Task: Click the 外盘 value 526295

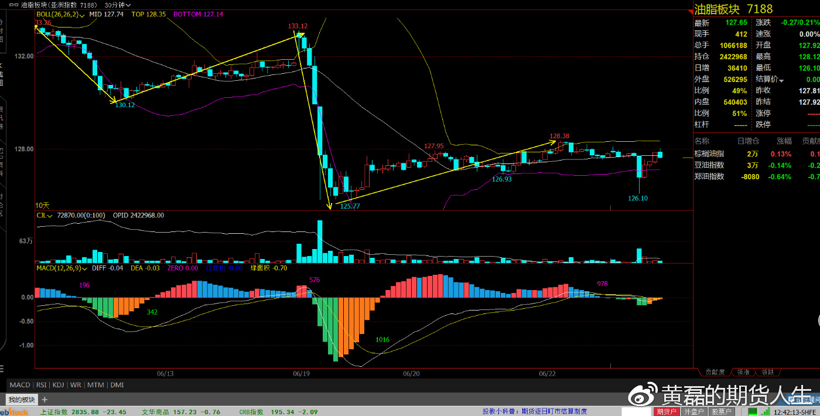Action: [x=734, y=80]
